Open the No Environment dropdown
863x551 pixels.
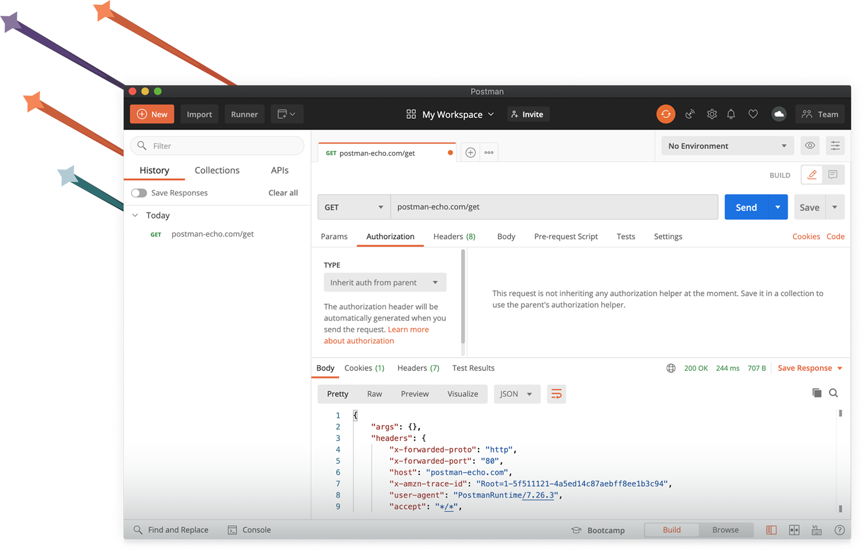728,146
